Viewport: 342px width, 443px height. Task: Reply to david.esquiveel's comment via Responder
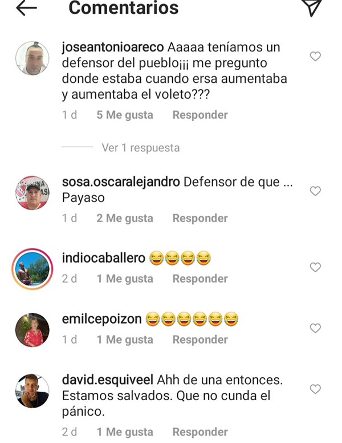(x=200, y=432)
